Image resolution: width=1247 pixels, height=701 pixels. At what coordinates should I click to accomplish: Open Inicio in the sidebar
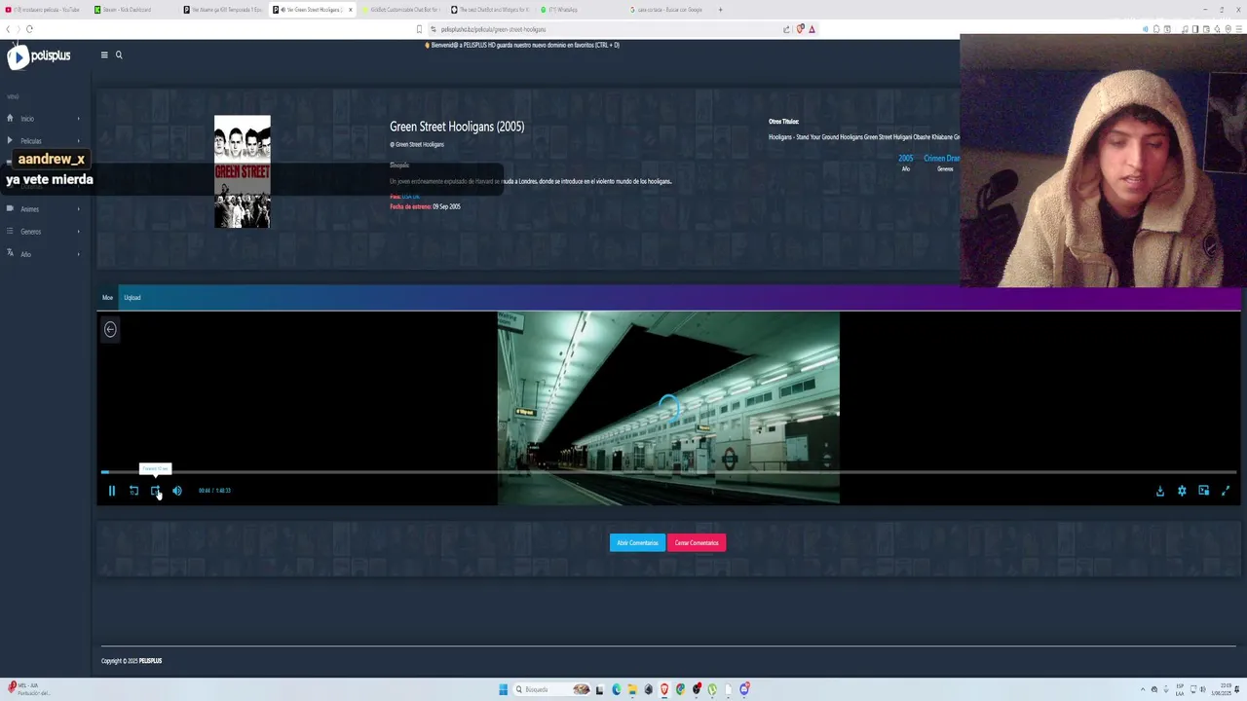(x=27, y=119)
